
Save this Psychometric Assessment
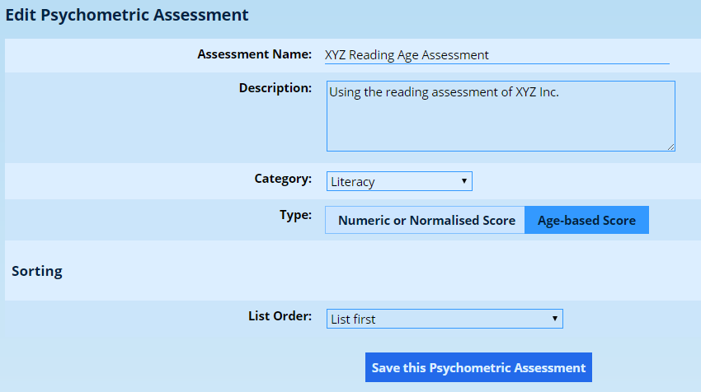pos(478,368)
